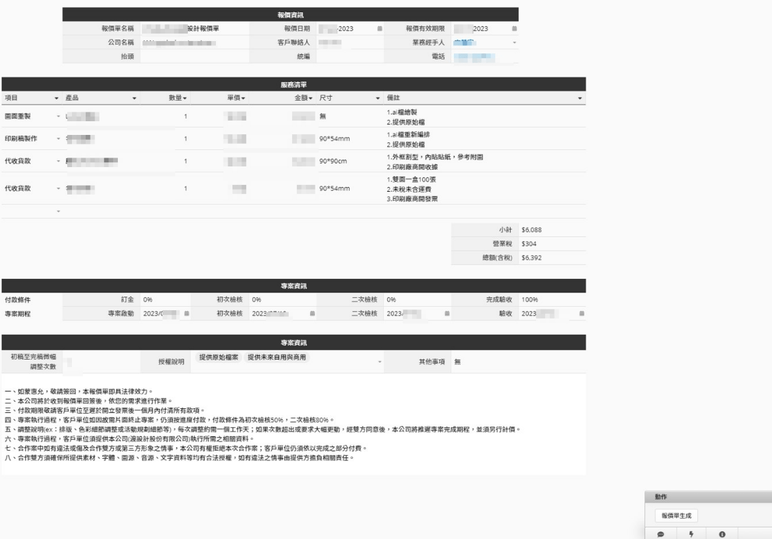This screenshot has height=539, width=772.
Task: Click the 報價單生成 button
Action: point(677,516)
